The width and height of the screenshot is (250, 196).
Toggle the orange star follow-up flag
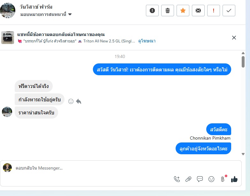(x=183, y=11)
